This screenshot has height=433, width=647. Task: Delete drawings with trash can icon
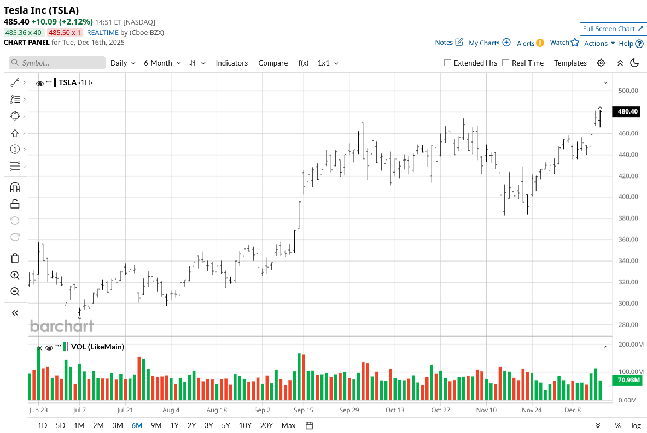pos(15,258)
